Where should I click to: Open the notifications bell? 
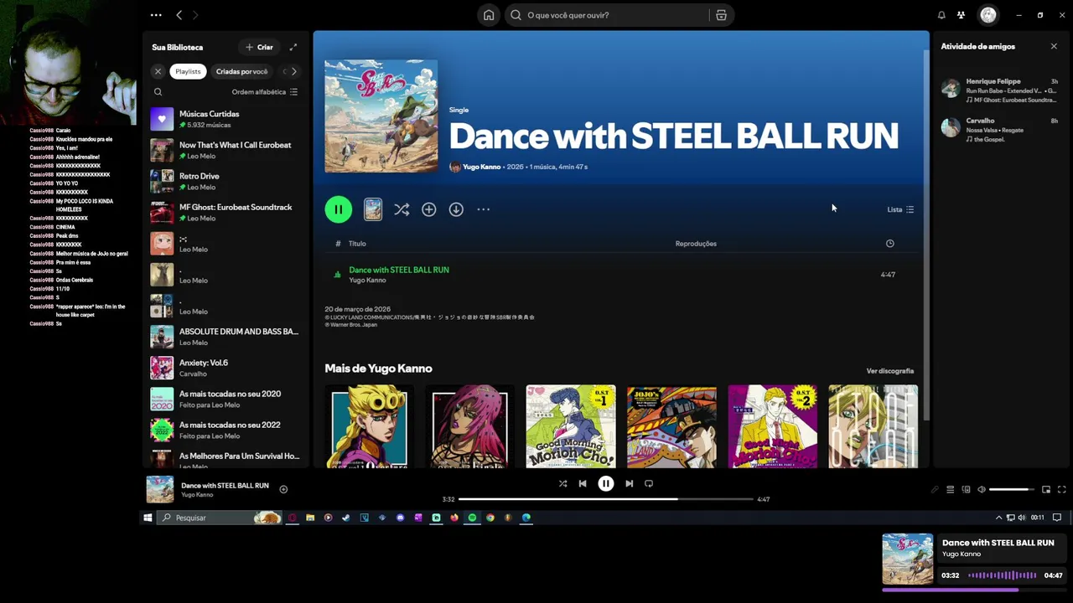click(x=941, y=15)
